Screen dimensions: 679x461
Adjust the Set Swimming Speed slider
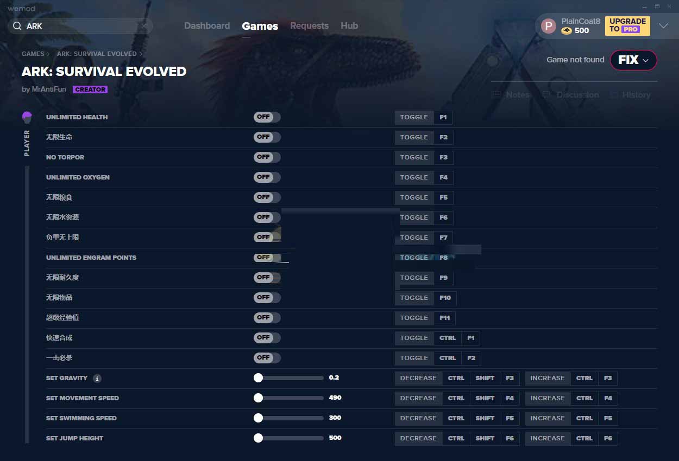288,418
